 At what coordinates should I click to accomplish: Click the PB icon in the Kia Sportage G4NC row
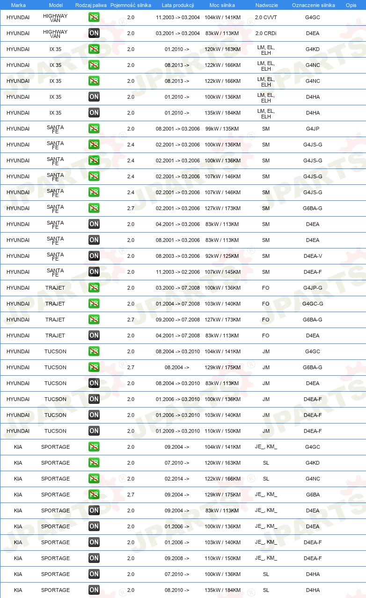click(94, 479)
